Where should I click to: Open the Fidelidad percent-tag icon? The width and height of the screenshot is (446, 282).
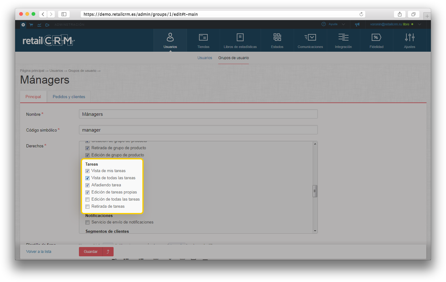(x=376, y=37)
